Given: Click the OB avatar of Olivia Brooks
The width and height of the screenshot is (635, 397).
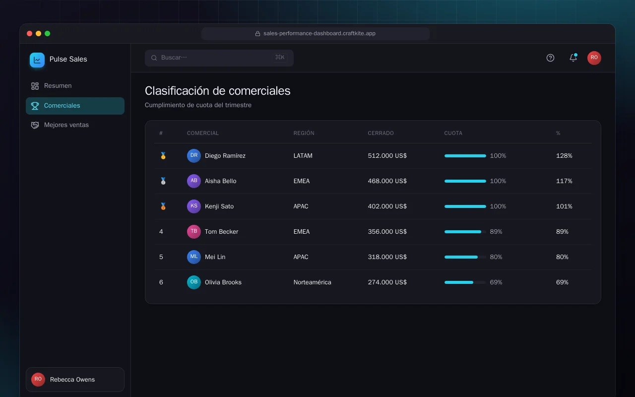Looking at the screenshot, I should pos(194,282).
